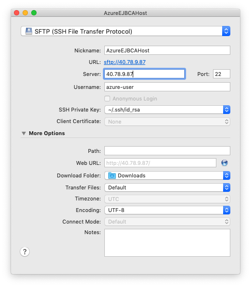Click the Downloads folder icon
The width and height of the screenshot is (251, 287).
pyautogui.click(x=112, y=175)
